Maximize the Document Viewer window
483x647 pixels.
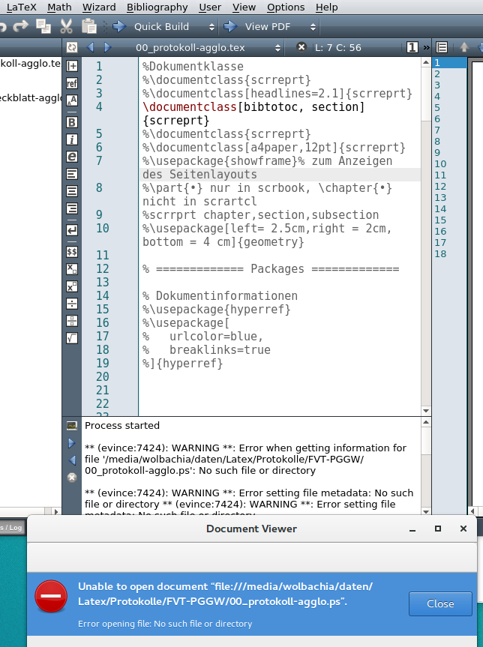(438, 529)
